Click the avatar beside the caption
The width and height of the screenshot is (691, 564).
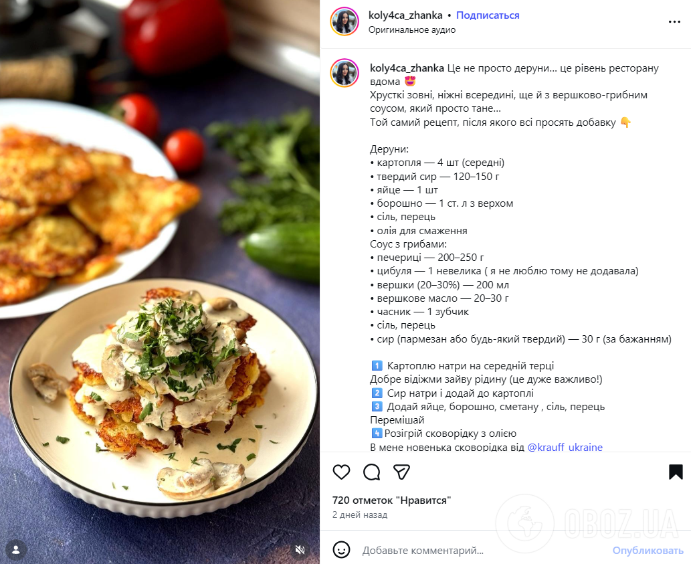[344, 73]
